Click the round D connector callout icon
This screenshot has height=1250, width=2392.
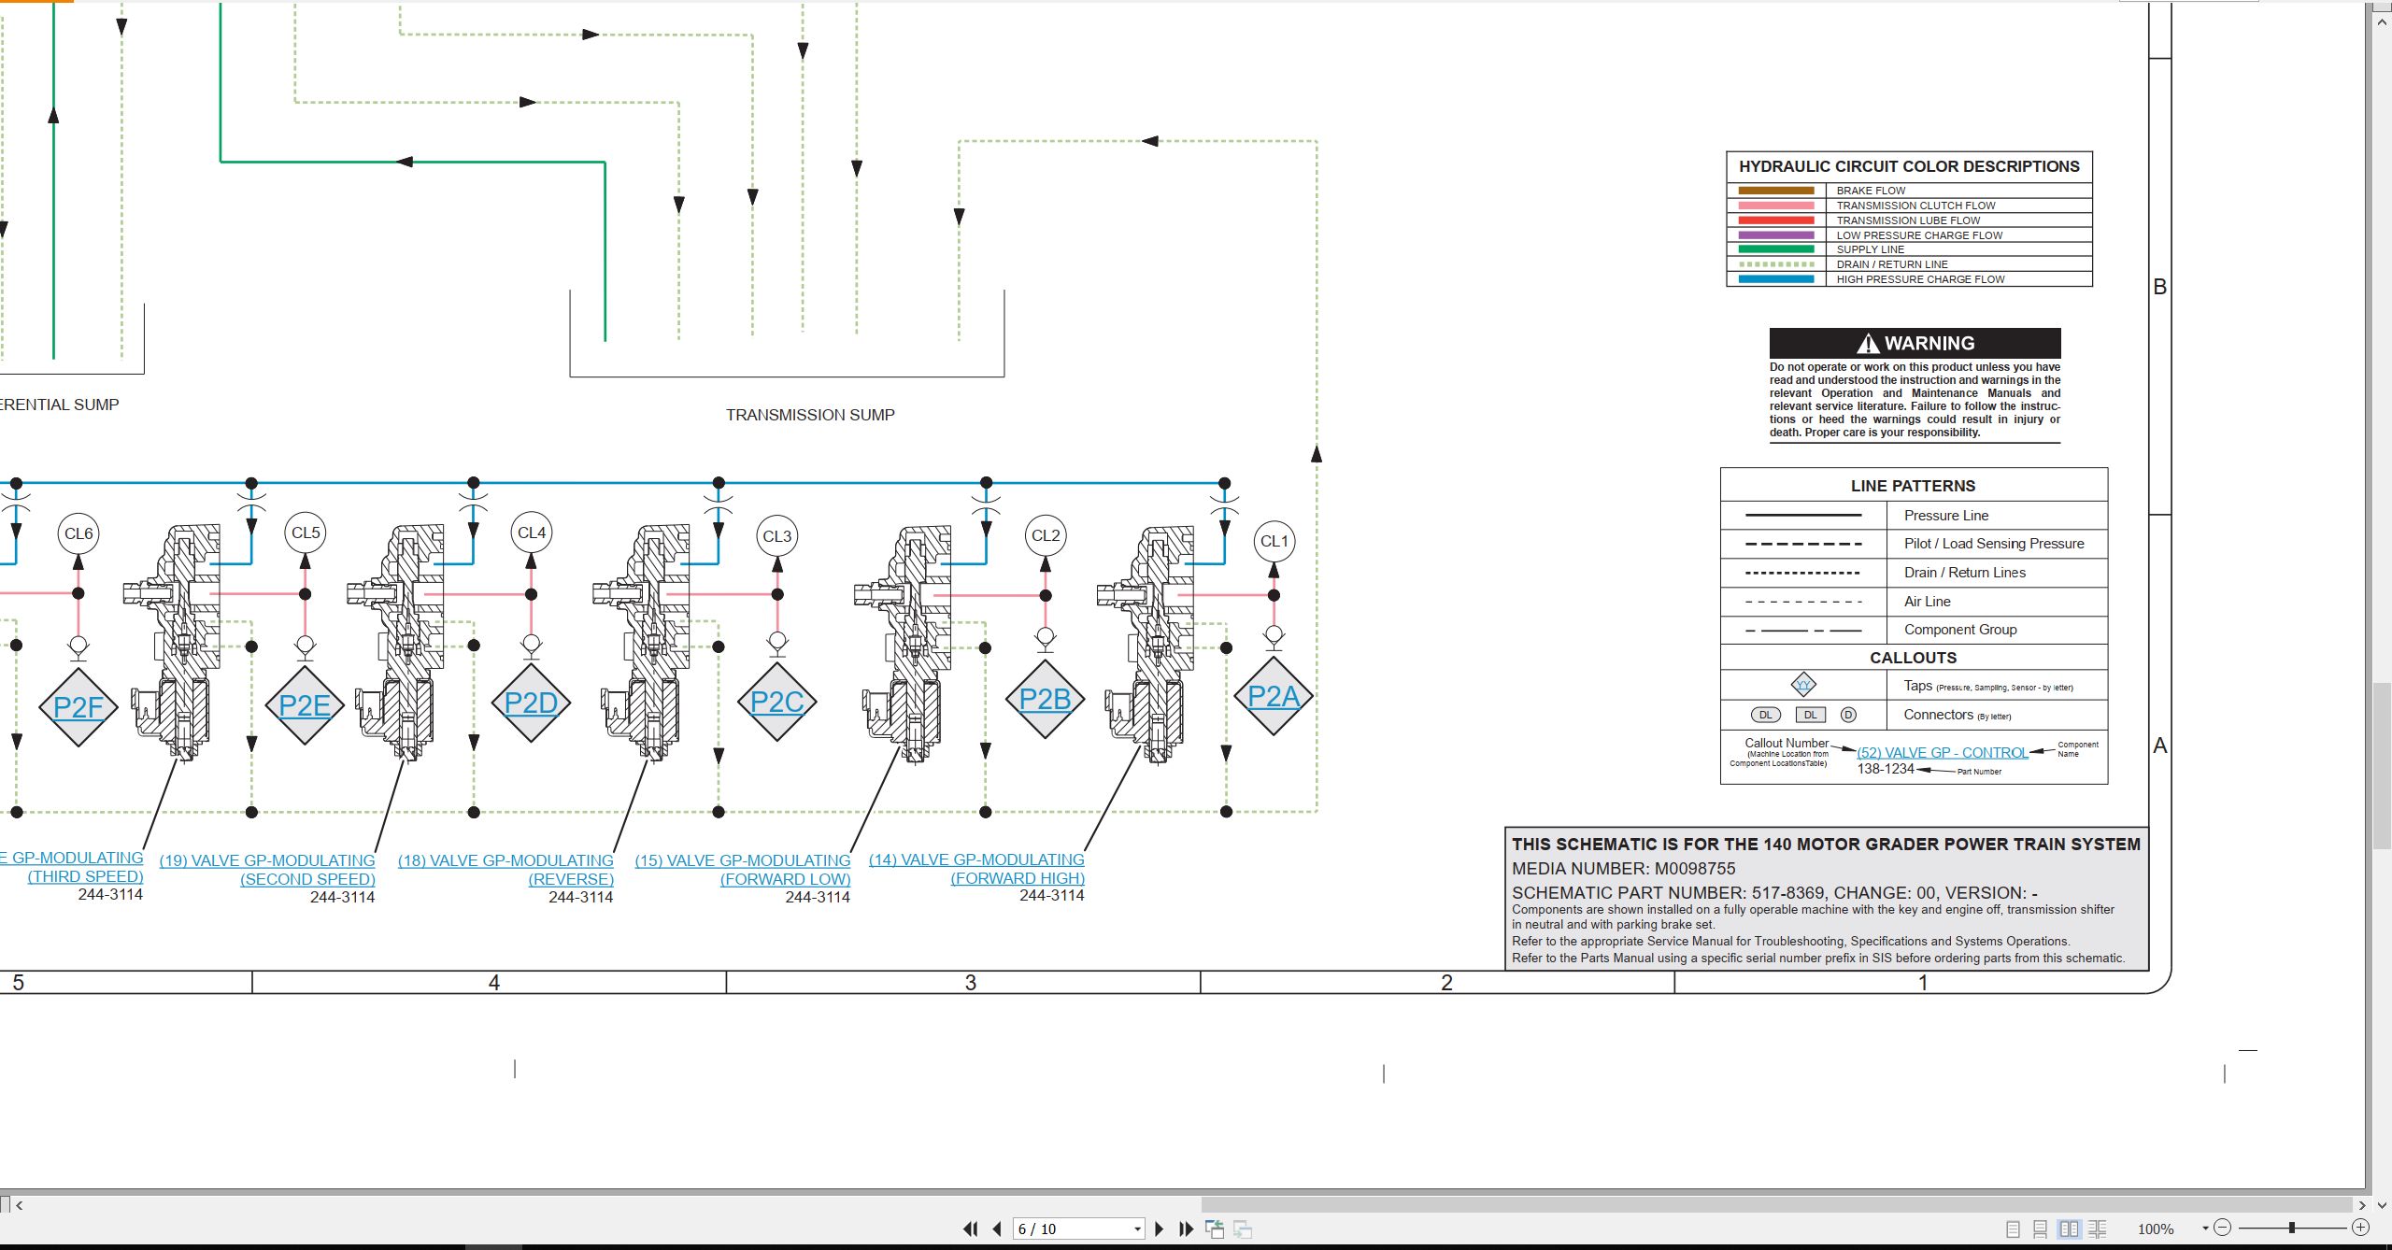click(x=1848, y=715)
